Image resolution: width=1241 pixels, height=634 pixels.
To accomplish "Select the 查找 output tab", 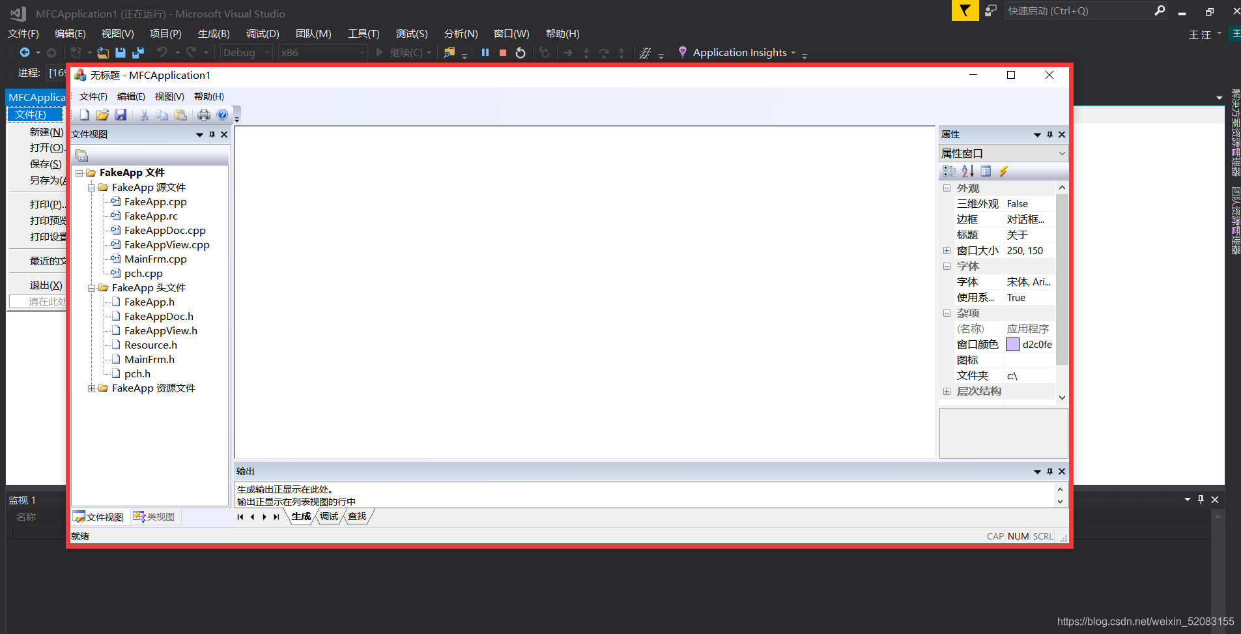I will point(357,517).
